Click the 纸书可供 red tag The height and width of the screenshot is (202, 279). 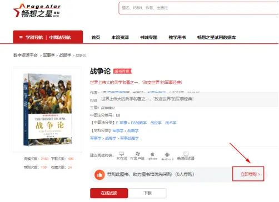pos(122,71)
